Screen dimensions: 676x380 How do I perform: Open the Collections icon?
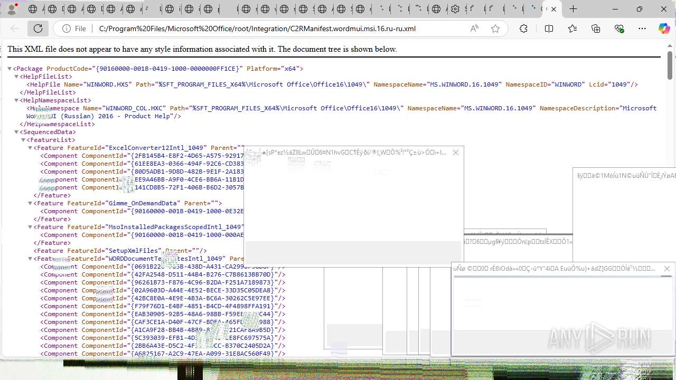pyautogui.click(x=596, y=28)
